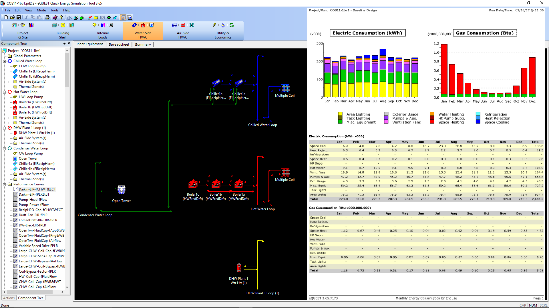Collapse the Condenser Water Loop tree node
Viewport: 549px width, 308px height.
(5, 148)
